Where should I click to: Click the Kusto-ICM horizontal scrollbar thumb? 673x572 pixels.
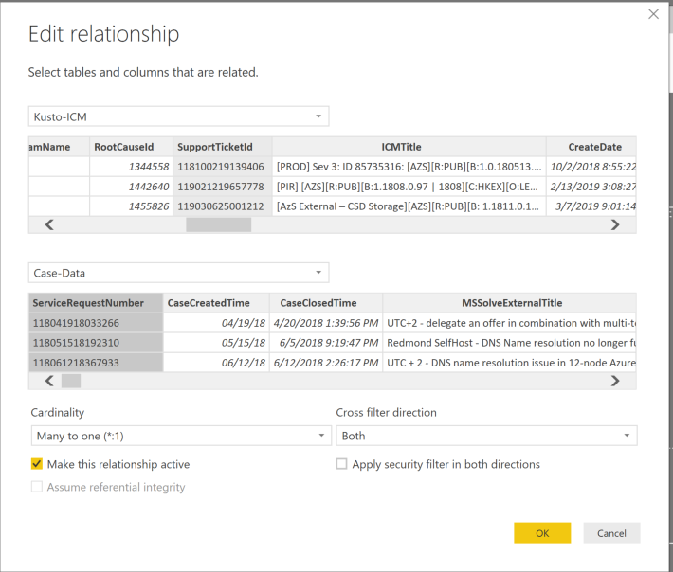[x=218, y=224]
